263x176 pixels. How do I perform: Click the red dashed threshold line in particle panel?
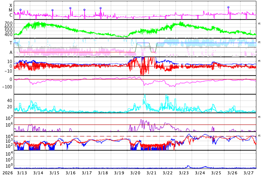pos(124,136)
